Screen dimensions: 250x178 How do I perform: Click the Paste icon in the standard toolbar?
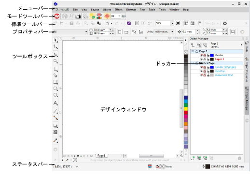99,24
